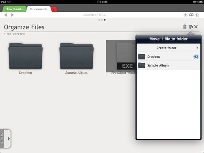The image size is (204, 153).
Task: Go back with the left arrow
Action: pyautogui.click(x=6, y=15)
